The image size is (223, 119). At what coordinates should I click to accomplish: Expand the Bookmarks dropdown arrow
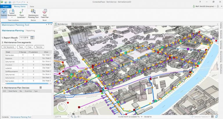(x=12, y=17)
